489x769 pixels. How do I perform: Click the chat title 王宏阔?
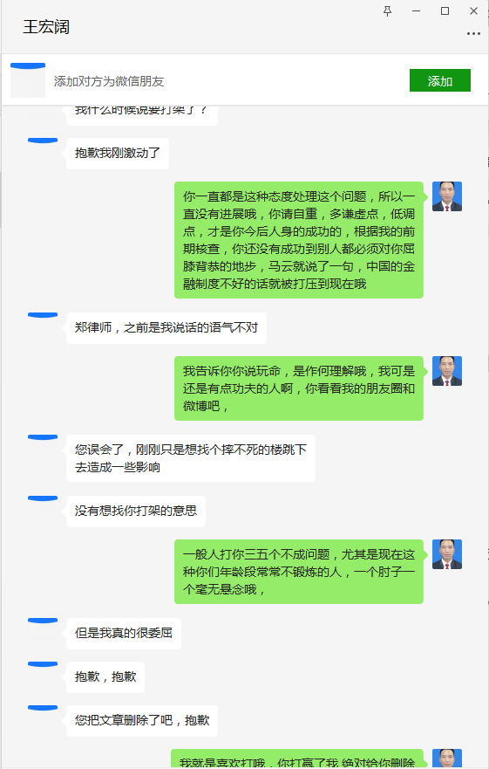pos(46,26)
